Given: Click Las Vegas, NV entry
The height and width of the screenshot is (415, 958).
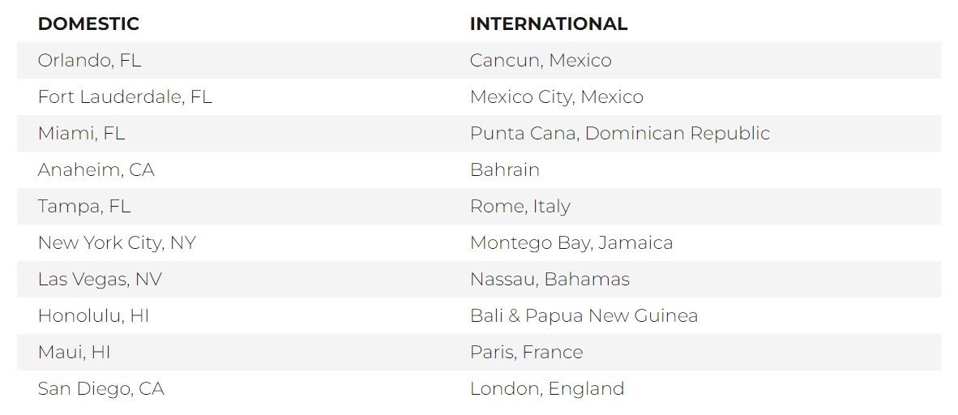Looking at the screenshot, I should (100, 280).
